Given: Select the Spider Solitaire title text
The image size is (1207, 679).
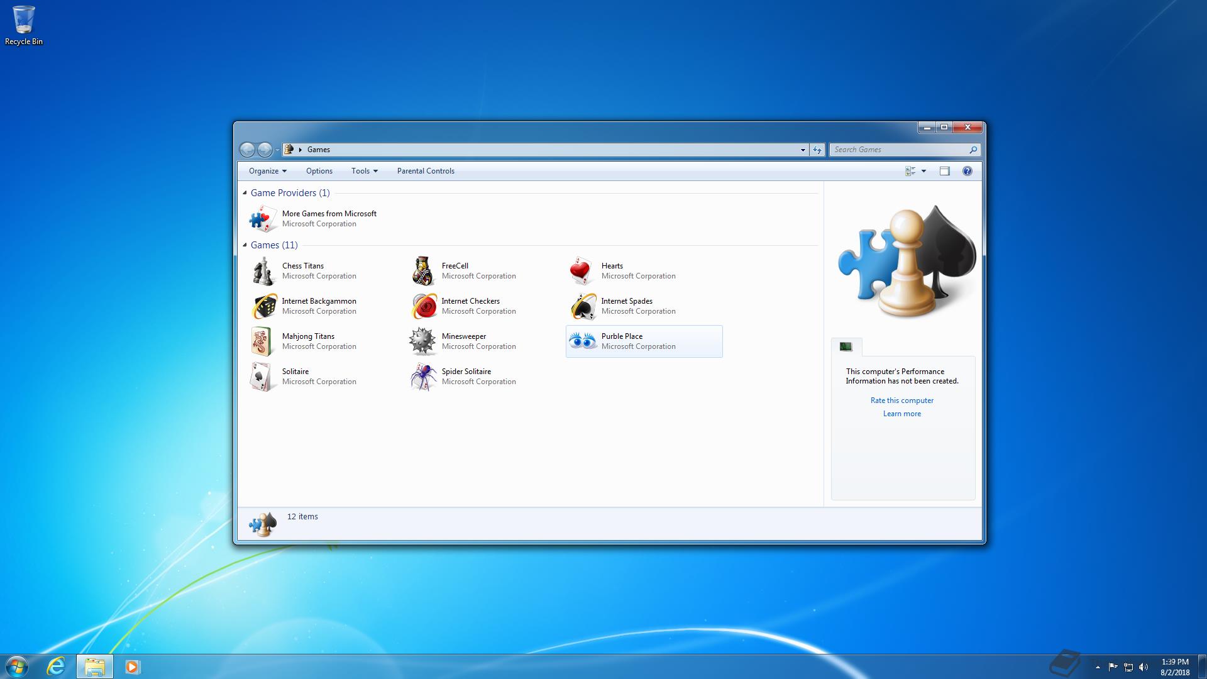Looking at the screenshot, I should click(466, 372).
